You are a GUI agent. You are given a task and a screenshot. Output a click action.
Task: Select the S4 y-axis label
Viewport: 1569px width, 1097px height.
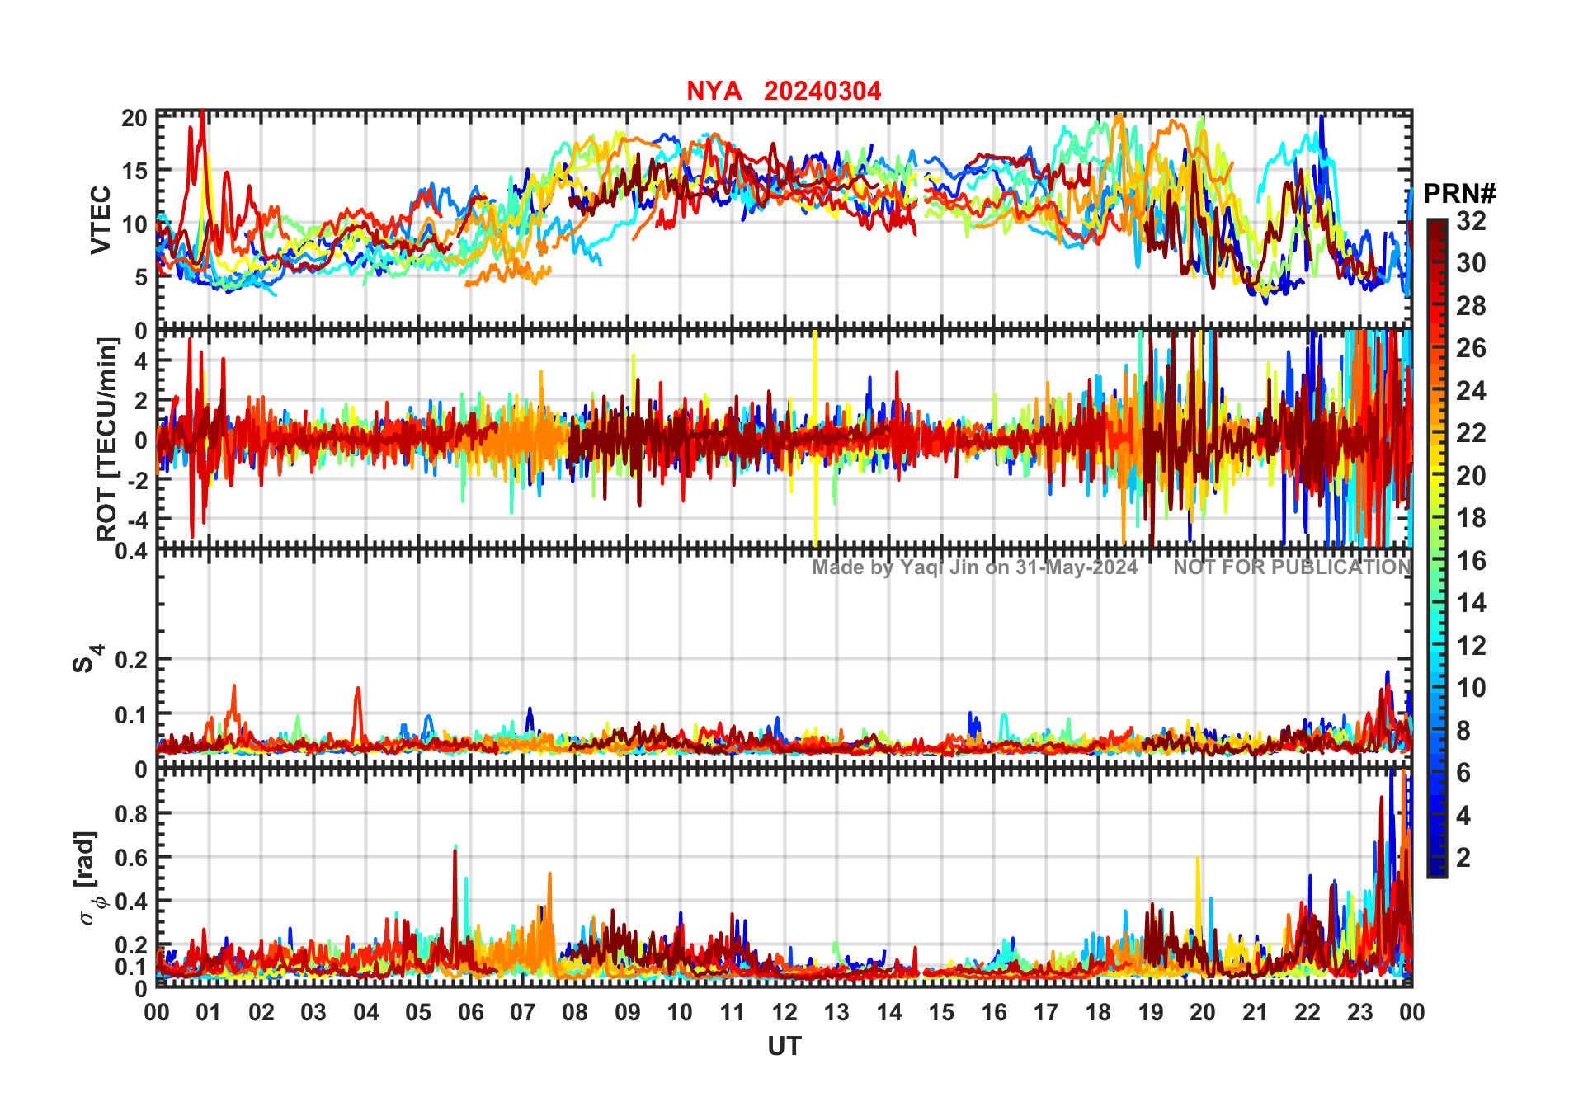(x=87, y=660)
